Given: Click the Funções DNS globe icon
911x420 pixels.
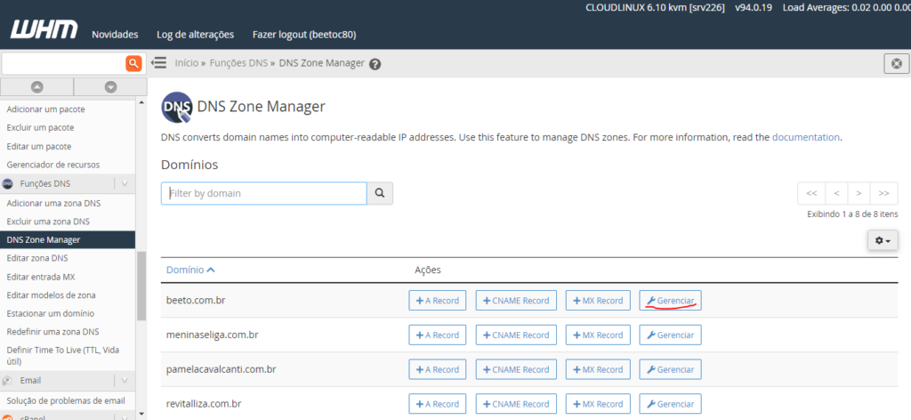Looking at the screenshot, I should click(7, 183).
